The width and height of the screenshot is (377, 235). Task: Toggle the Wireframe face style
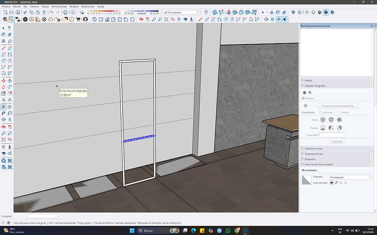(307, 12)
